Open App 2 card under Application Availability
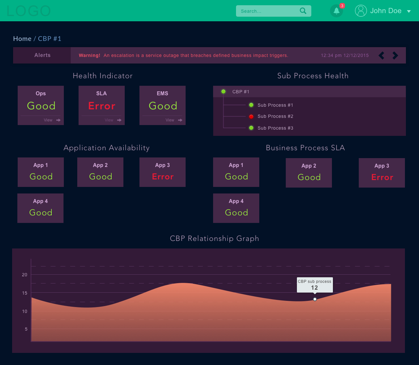This screenshot has width=419, height=365. 100,172
